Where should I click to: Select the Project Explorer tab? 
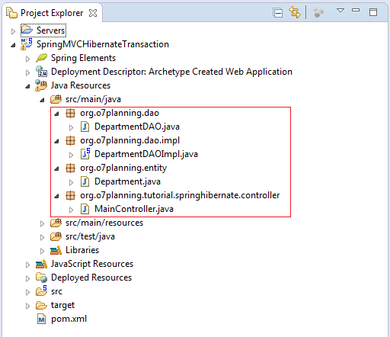pos(52,13)
